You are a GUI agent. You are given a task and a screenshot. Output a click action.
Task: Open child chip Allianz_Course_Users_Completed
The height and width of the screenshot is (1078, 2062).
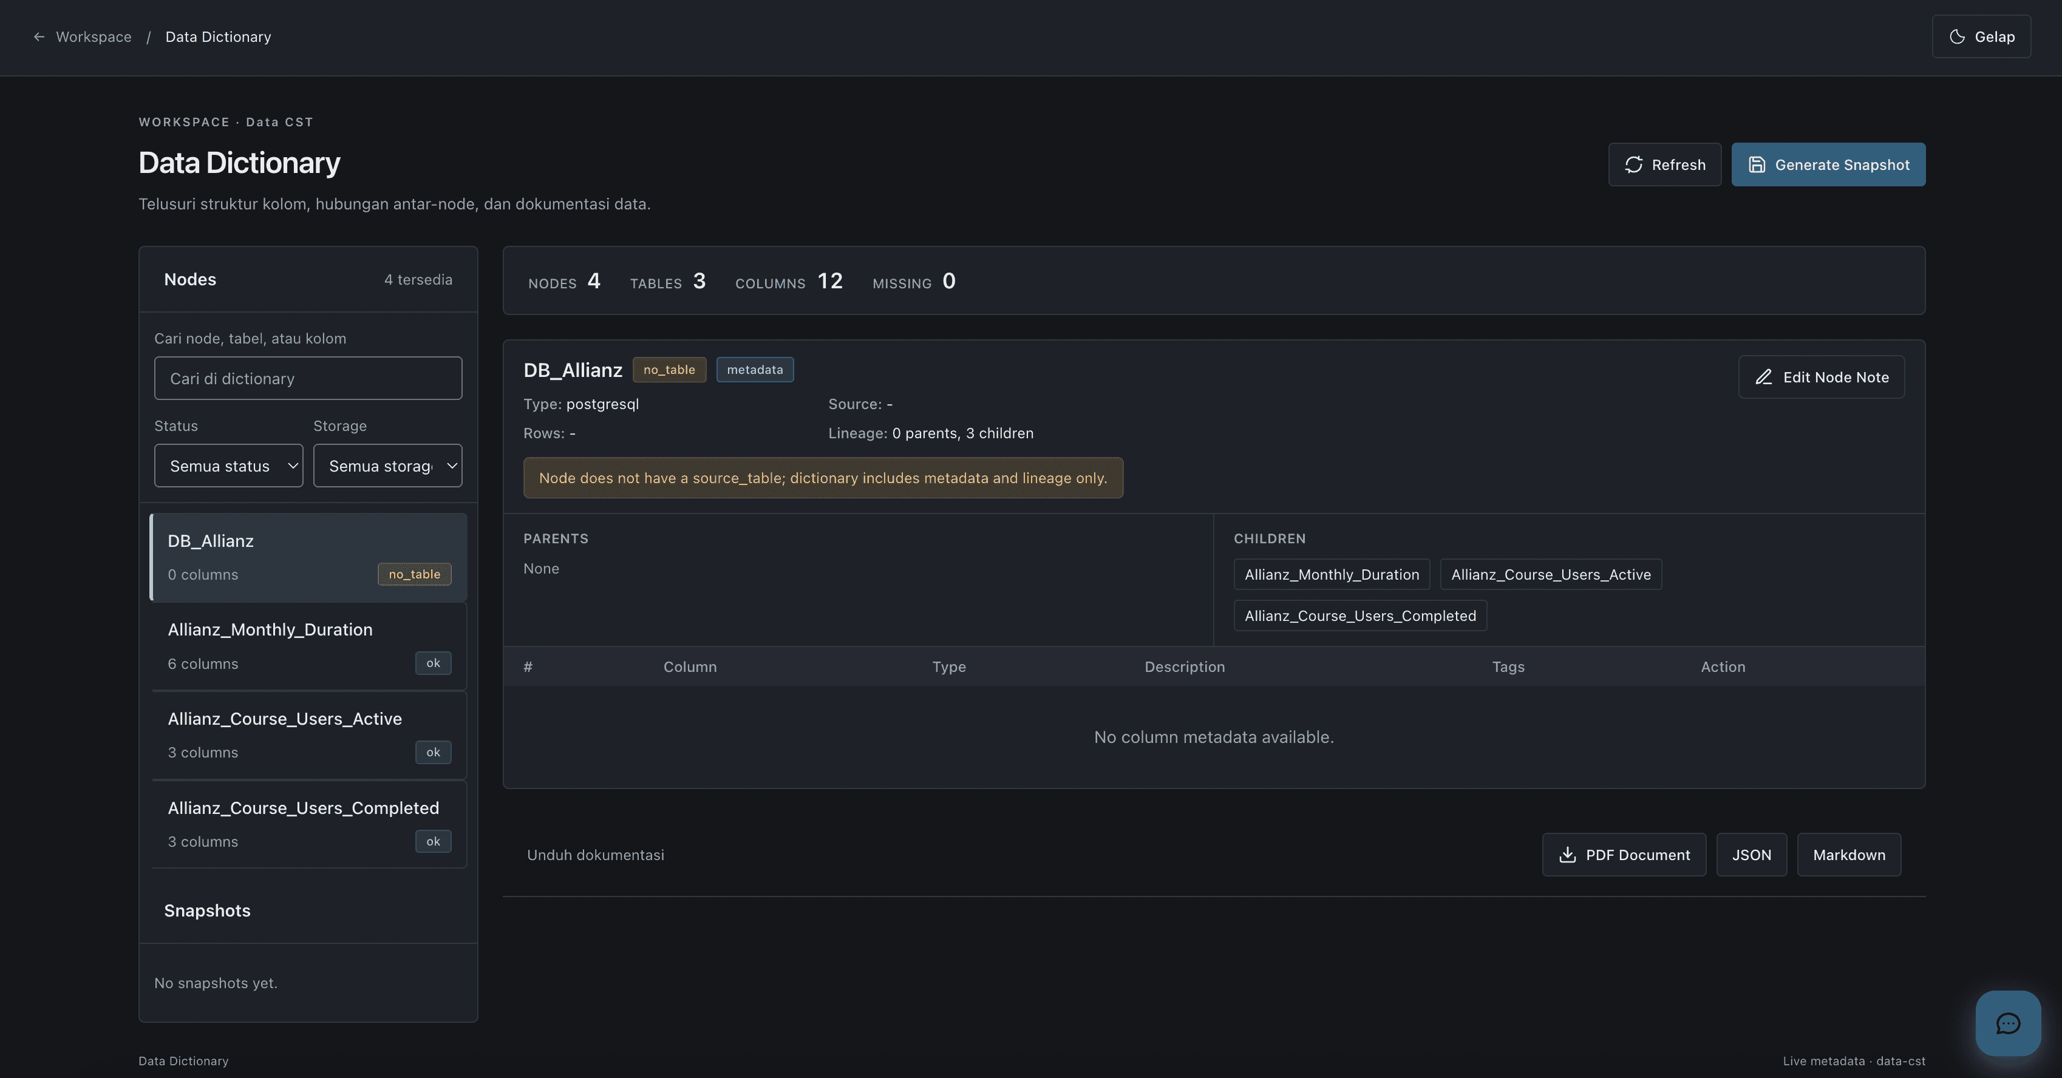coord(1360,615)
